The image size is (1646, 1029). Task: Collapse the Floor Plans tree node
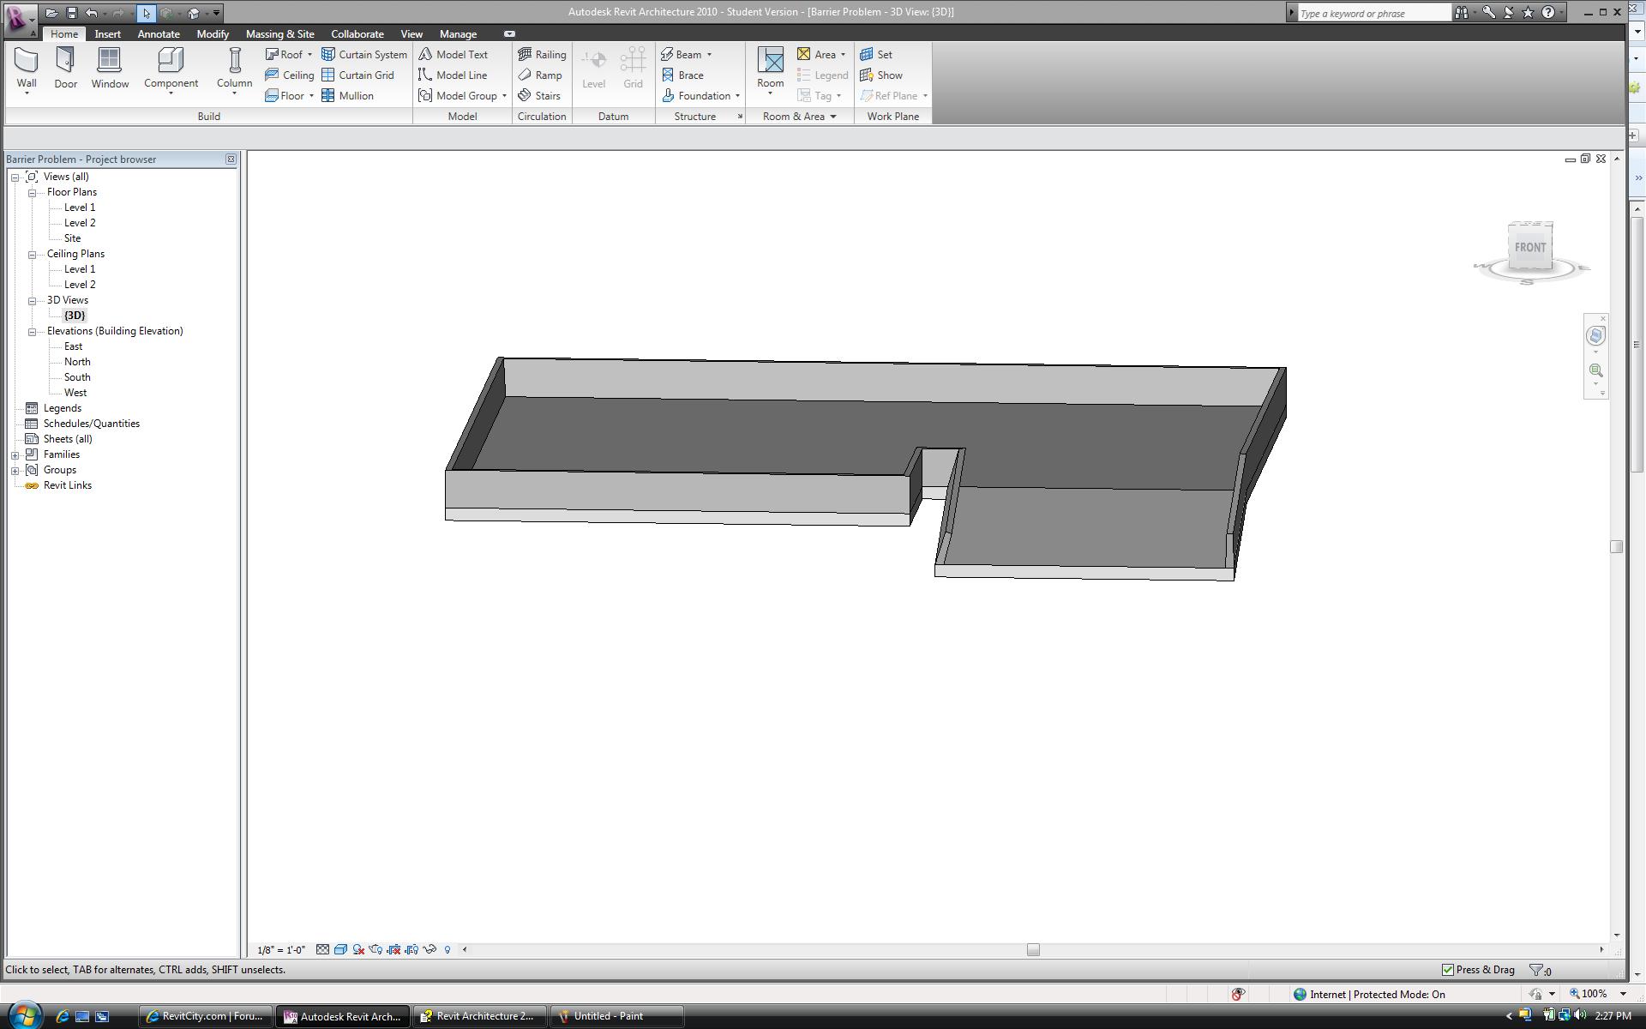[33, 193]
